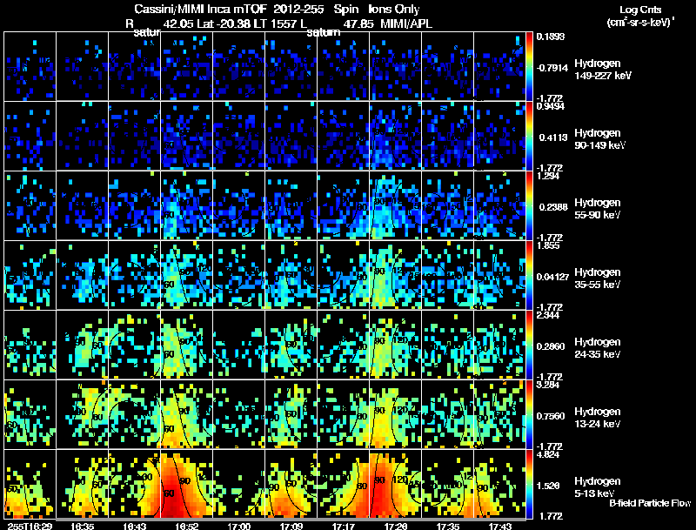Open the 149-227 keV image panel at 255T16:29
This screenshot has width=696, height=530.
pyautogui.click(x=30, y=66)
